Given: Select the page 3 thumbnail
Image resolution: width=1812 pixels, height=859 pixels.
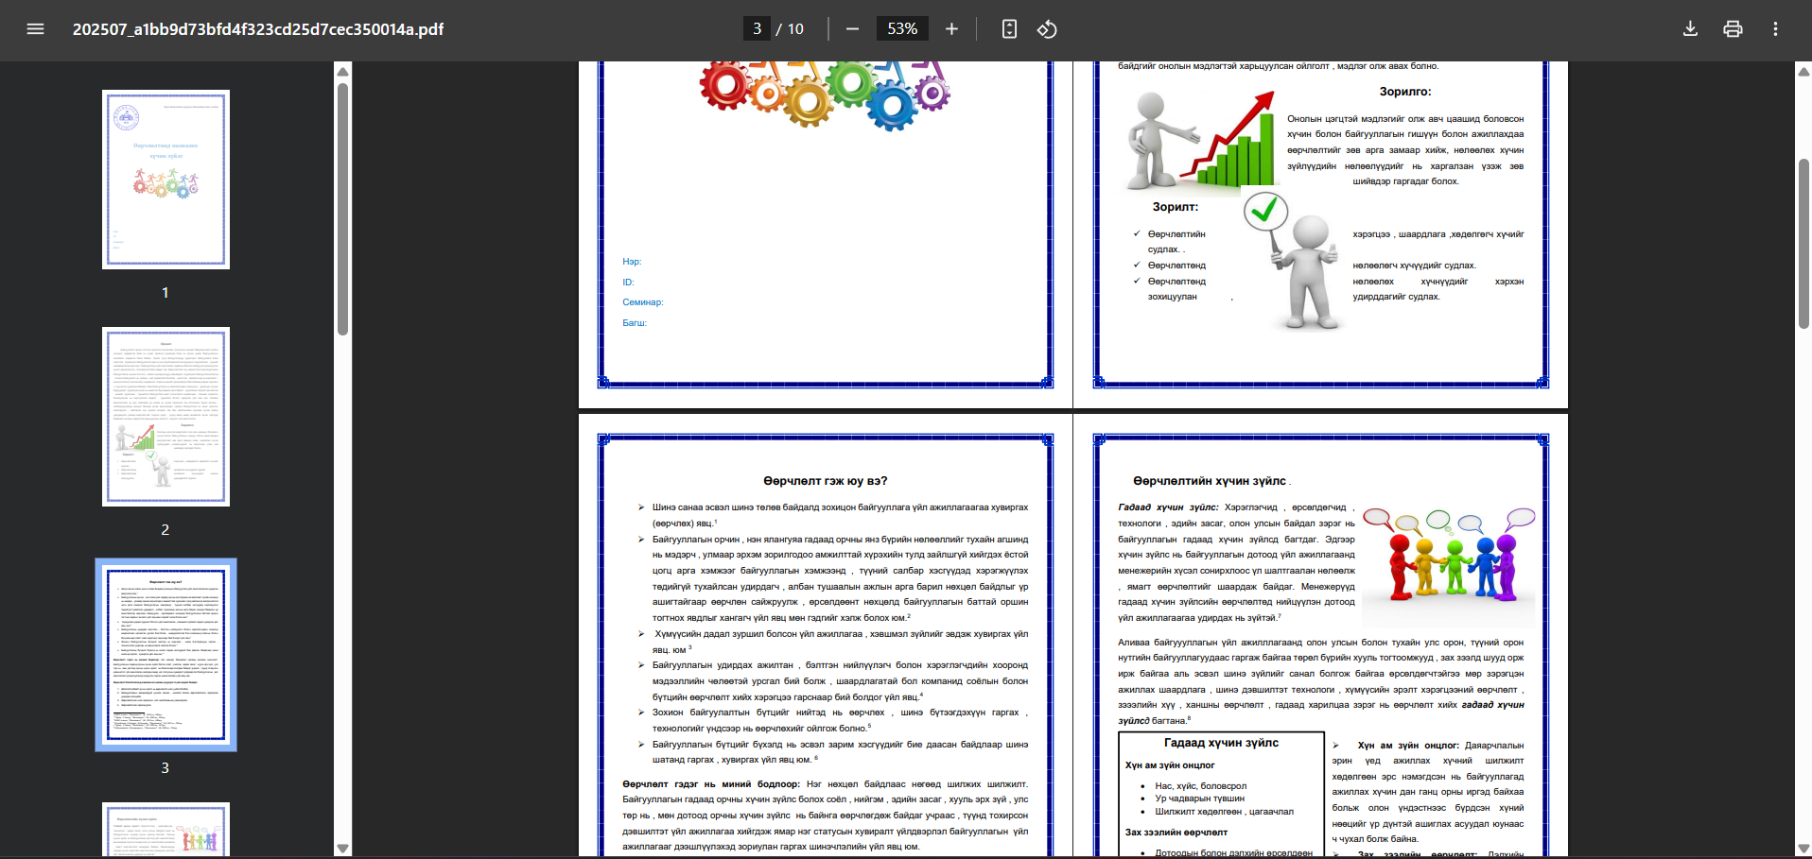Looking at the screenshot, I should 166,654.
